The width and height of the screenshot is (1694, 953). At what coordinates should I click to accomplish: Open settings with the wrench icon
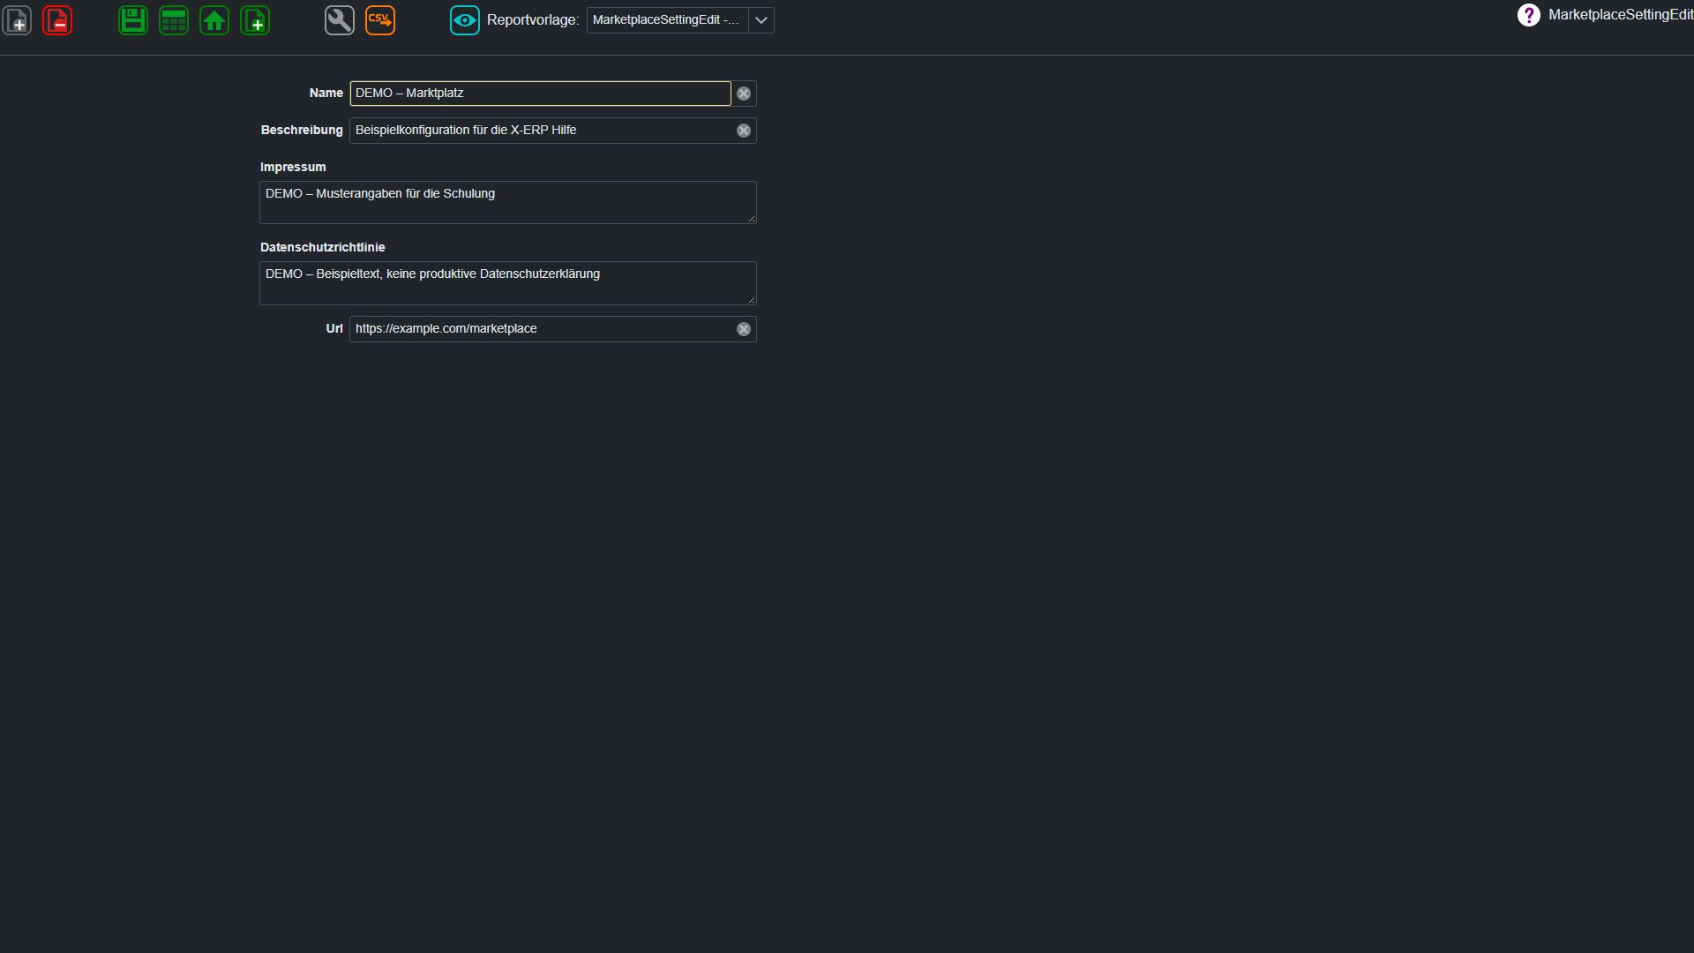click(340, 20)
